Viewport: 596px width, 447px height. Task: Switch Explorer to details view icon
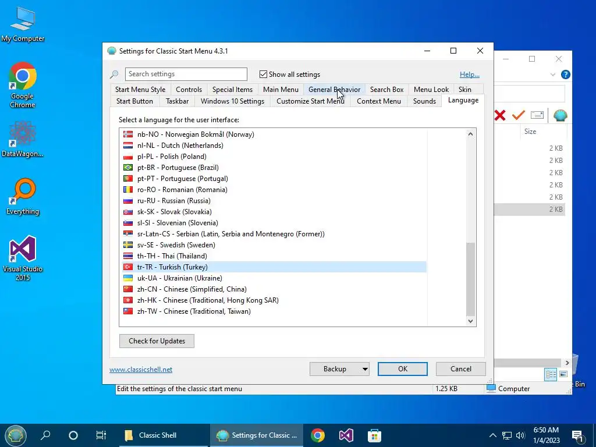[551, 374]
